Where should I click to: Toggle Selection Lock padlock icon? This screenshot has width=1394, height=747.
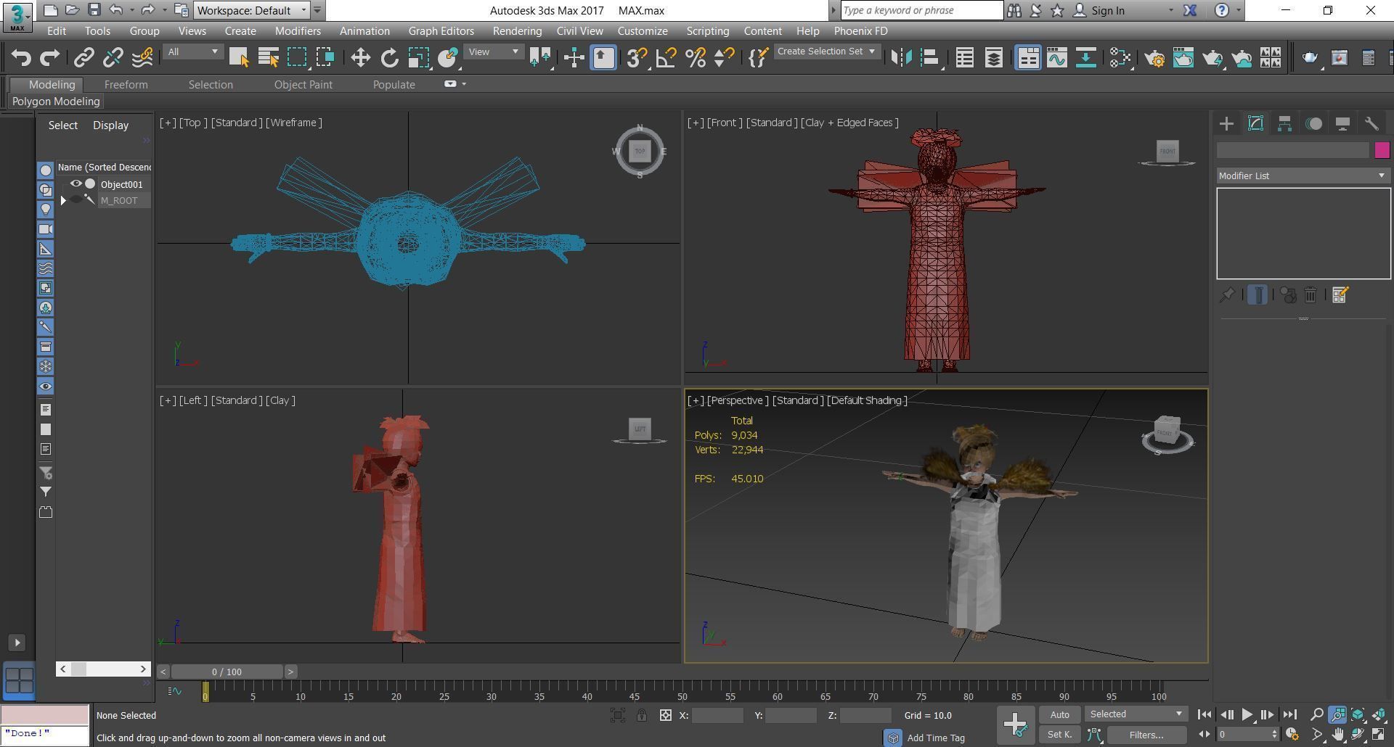[642, 716]
